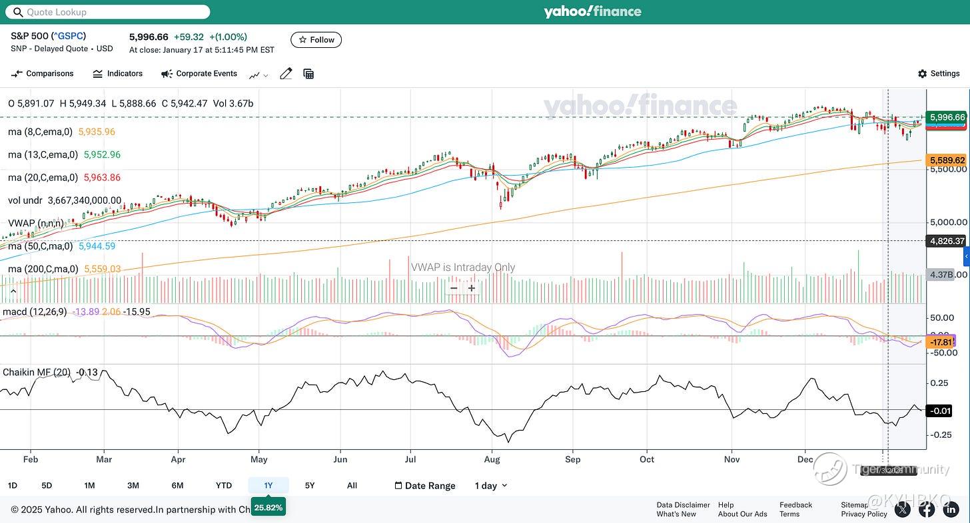This screenshot has height=523, width=970.
Task: Click the 'VWAP is Intraday Only' notice
Action: click(463, 267)
